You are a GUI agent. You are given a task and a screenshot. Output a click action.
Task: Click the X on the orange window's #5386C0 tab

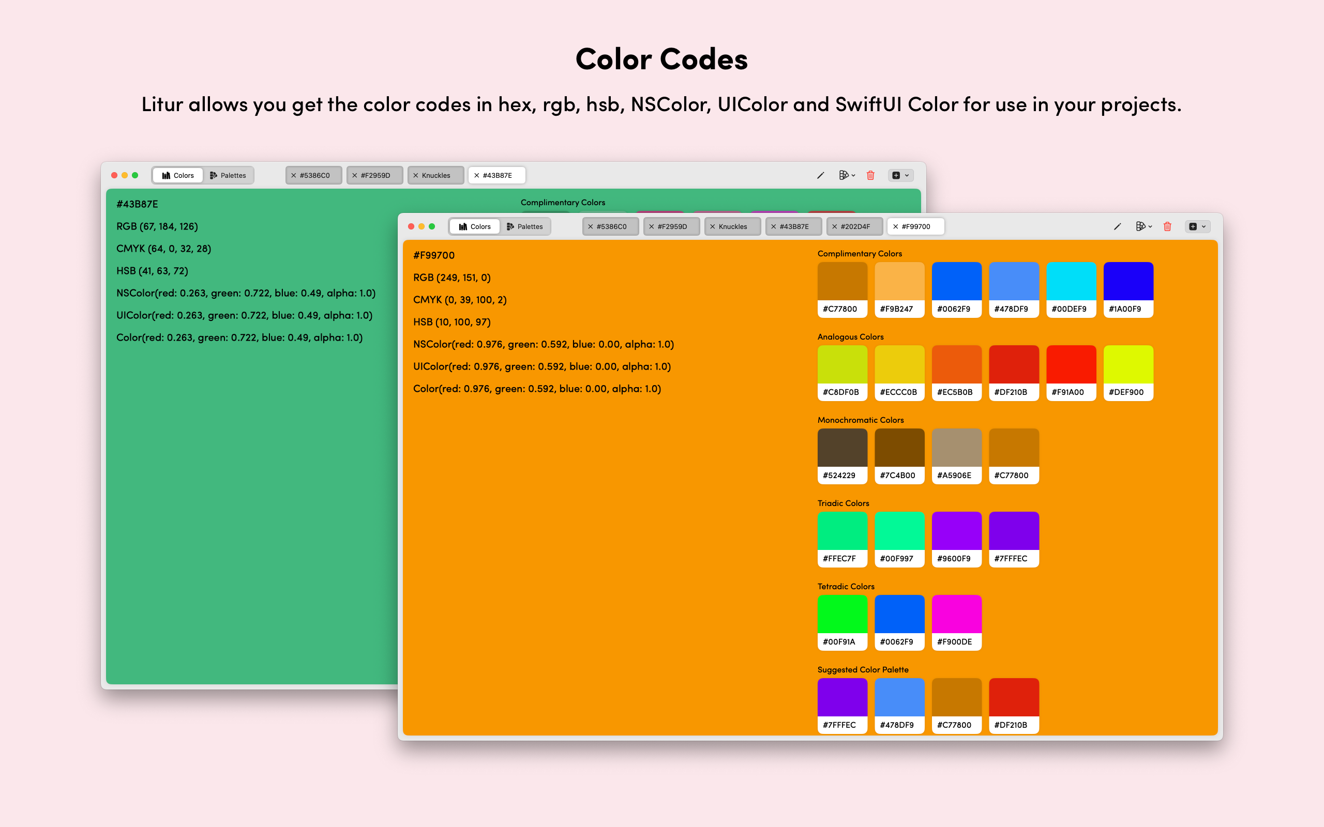tap(590, 226)
